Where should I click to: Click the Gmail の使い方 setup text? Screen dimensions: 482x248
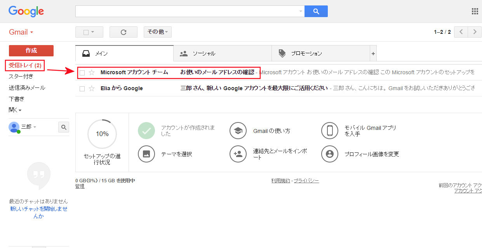pyautogui.click(x=271, y=131)
